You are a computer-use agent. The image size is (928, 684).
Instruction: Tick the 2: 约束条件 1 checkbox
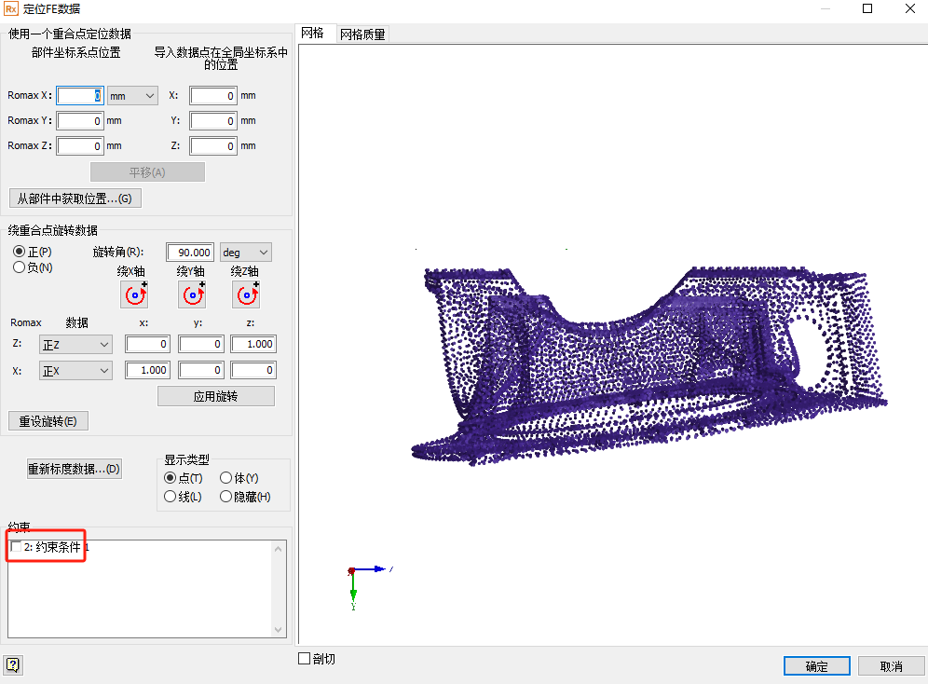tap(17, 546)
